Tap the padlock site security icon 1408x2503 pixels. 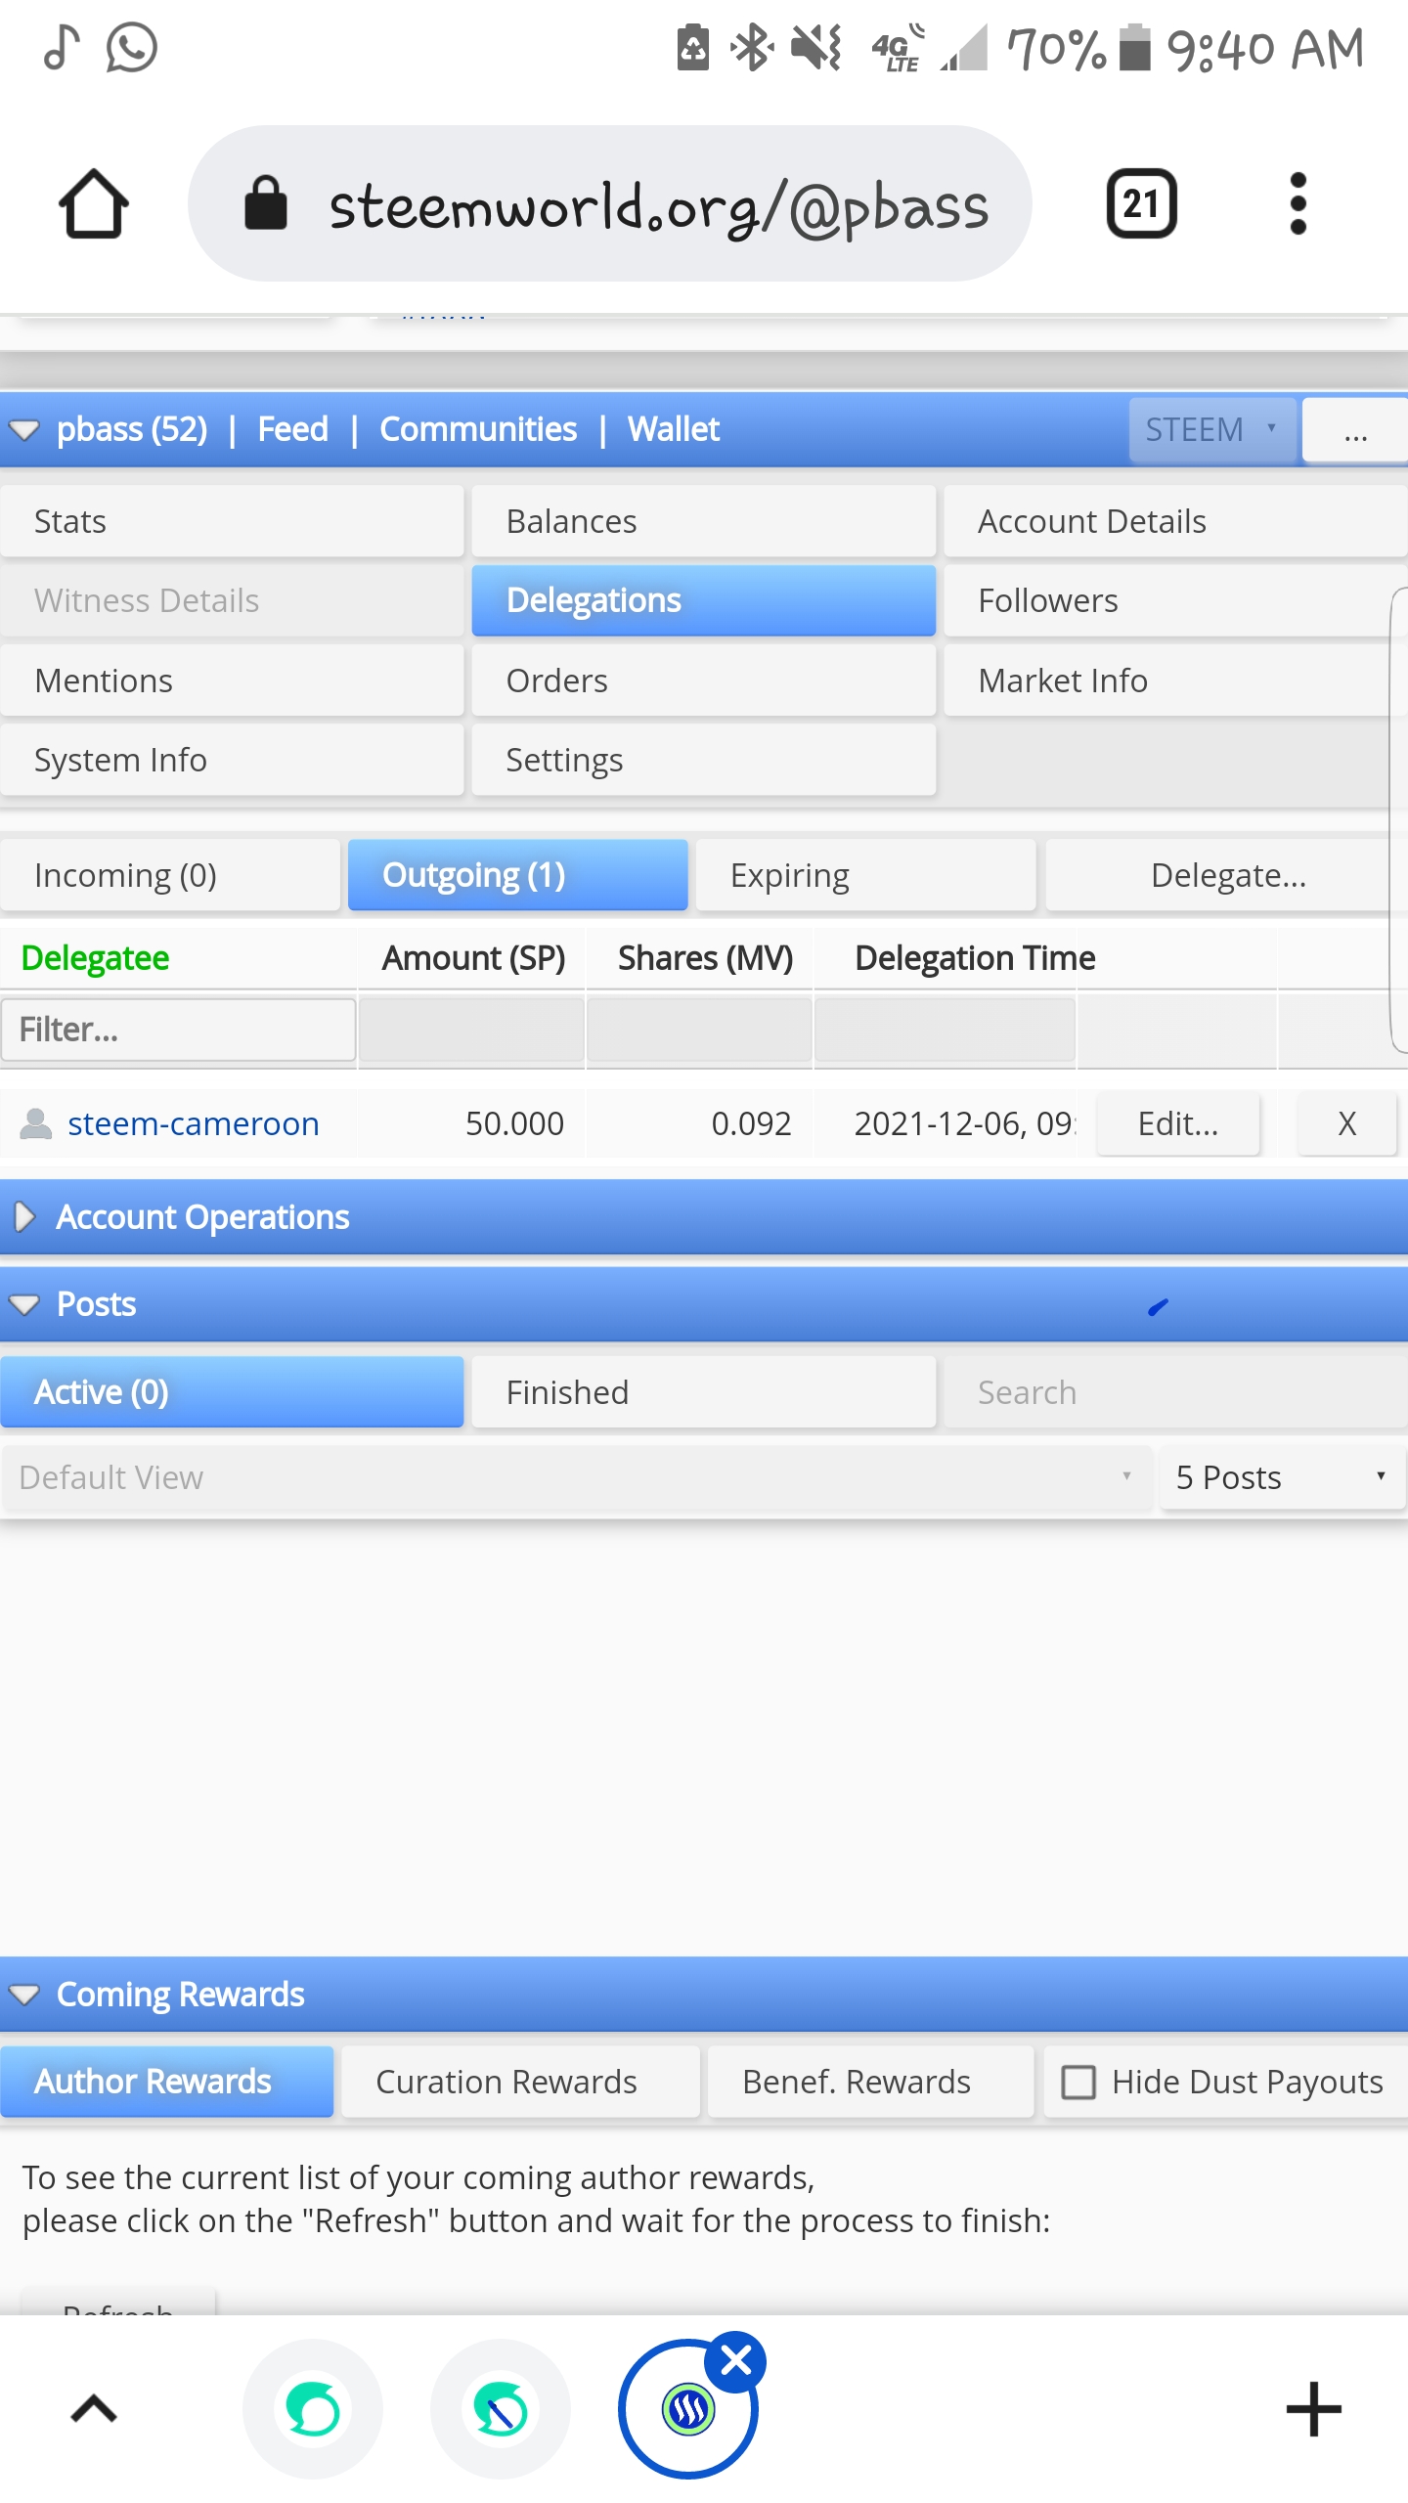point(265,203)
